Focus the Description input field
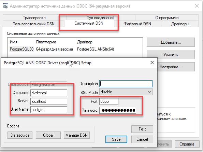Screen dimensions: 203x152 point(126,84)
